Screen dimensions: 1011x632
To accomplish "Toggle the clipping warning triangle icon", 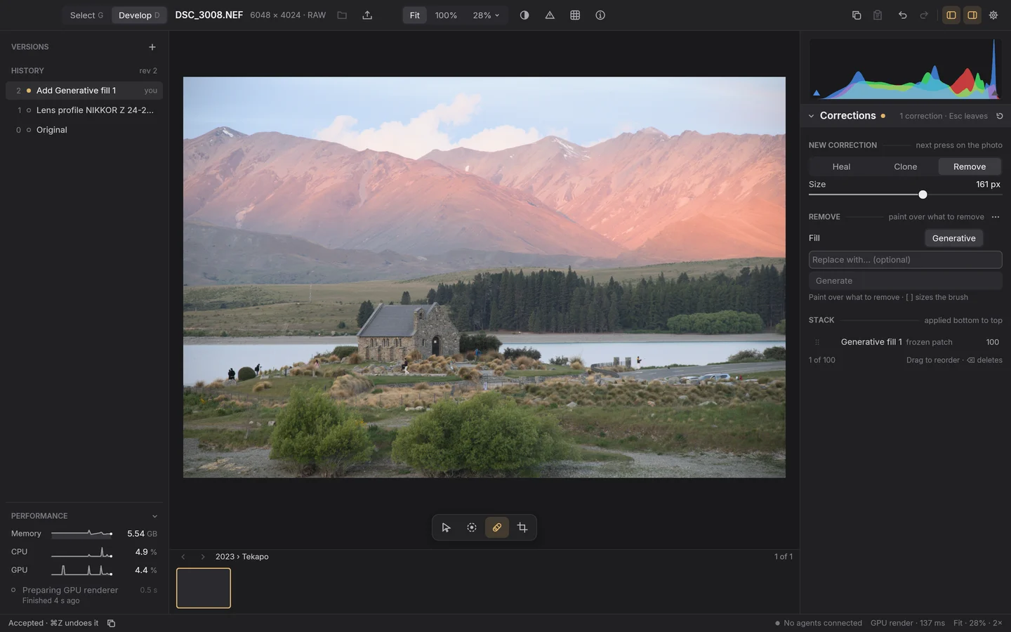I will pos(550,15).
